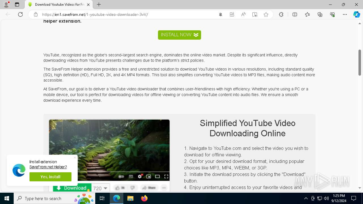Open Collections icon
The image size is (363, 204).
[x=320, y=14]
